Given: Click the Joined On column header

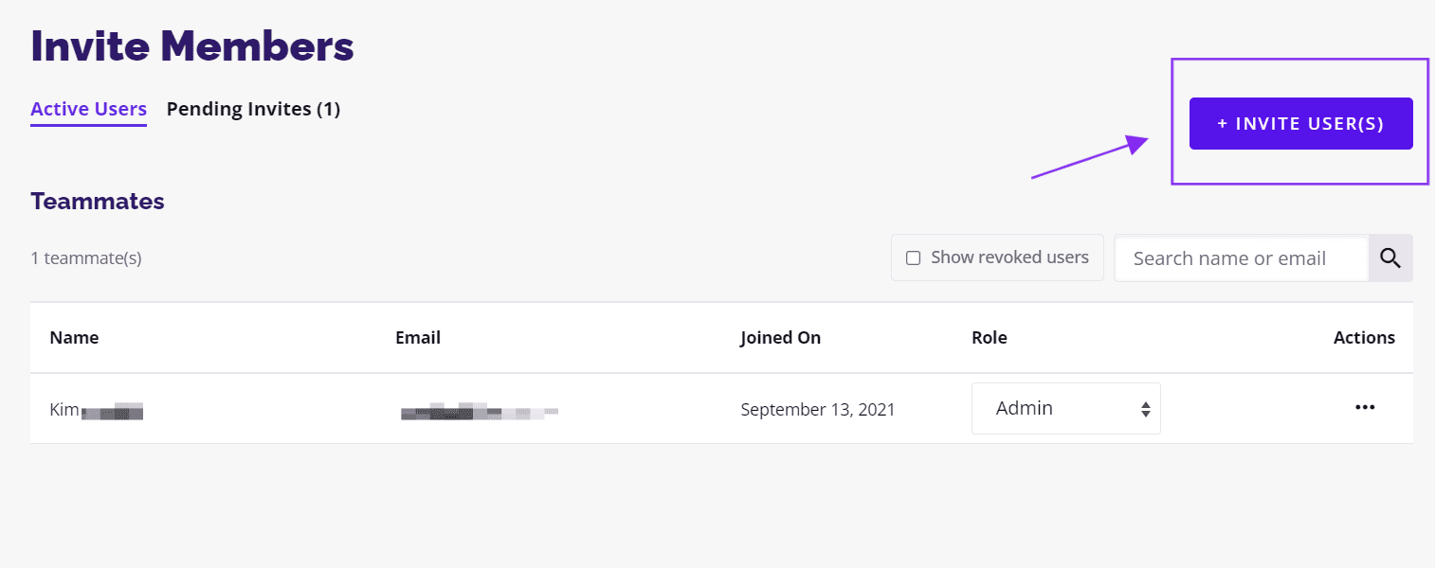Looking at the screenshot, I should tap(781, 338).
